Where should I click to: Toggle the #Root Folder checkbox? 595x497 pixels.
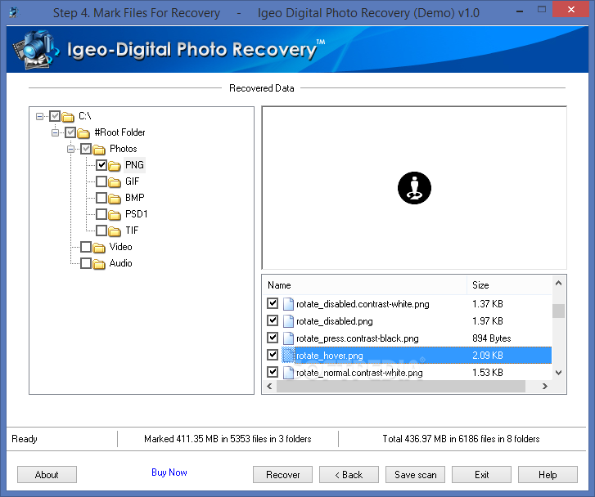pyautogui.click(x=70, y=132)
